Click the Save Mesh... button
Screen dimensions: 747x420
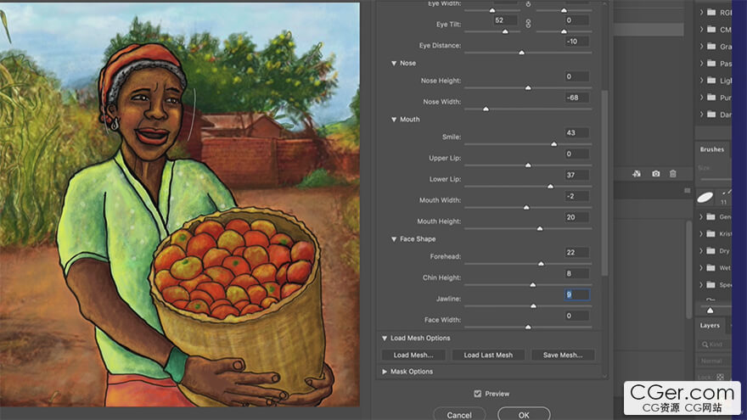(x=563, y=355)
